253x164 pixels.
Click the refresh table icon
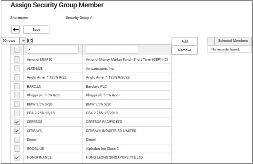coord(30,41)
